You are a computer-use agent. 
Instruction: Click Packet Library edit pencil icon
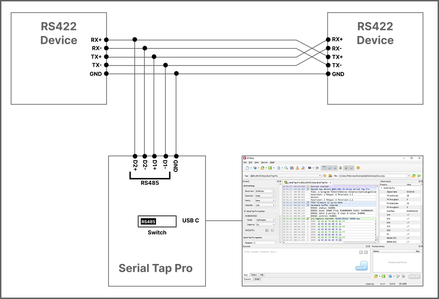tap(398, 276)
